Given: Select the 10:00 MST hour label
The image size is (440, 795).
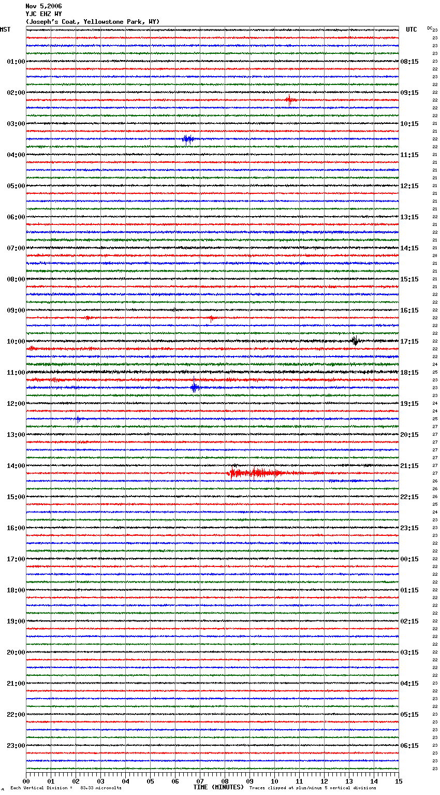Looking at the screenshot, I should [x=16, y=342].
